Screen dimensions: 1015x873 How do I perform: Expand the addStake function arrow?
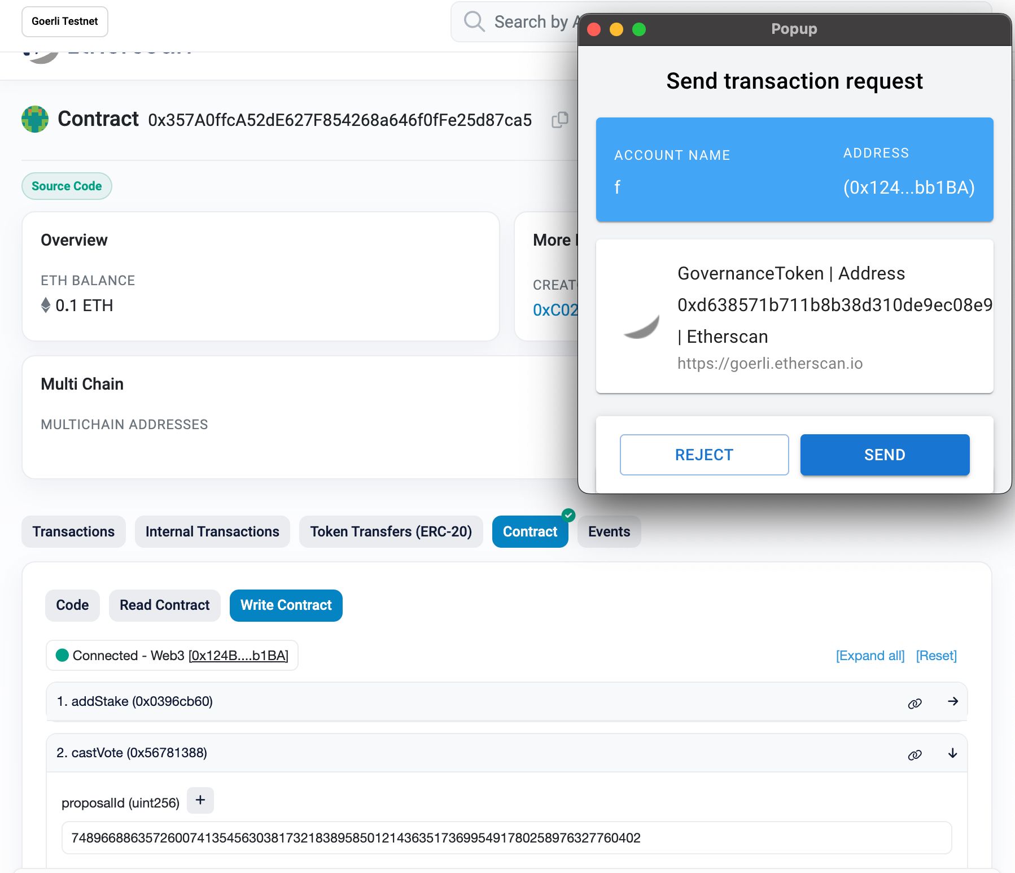point(953,701)
